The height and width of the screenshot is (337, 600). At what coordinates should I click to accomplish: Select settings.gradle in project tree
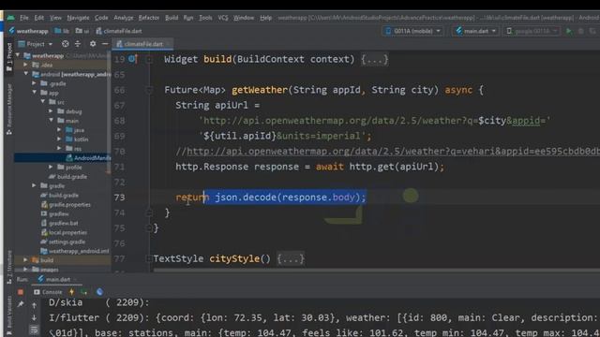(x=63, y=242)
